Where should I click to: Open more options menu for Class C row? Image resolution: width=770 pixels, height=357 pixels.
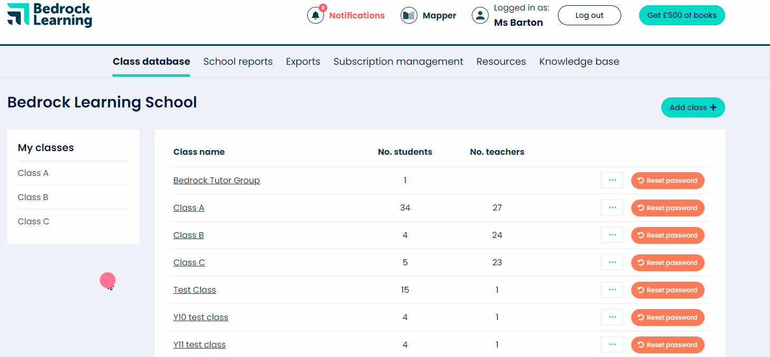tap(612, 262)
